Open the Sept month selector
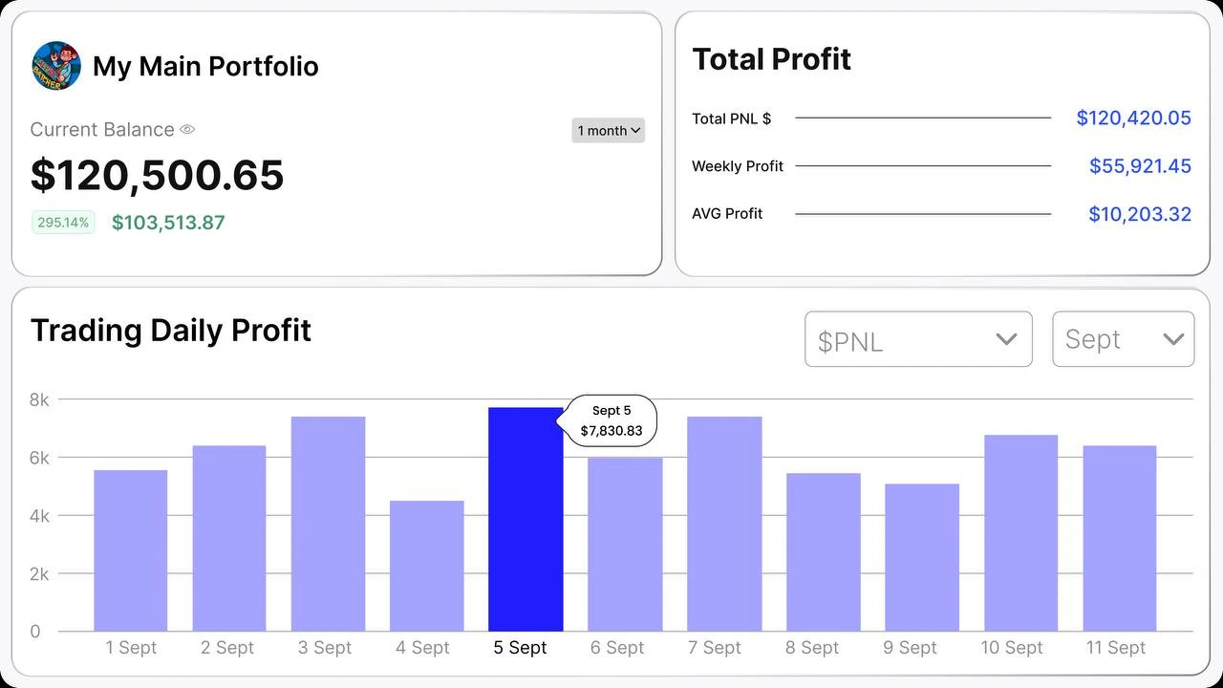The image size is (1223, 688). 1123,339
